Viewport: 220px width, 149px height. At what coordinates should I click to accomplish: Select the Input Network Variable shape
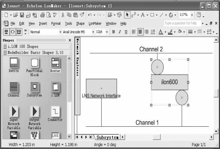click(x=14, y=118)
